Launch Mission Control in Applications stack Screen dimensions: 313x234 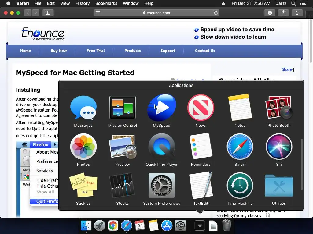122,108
